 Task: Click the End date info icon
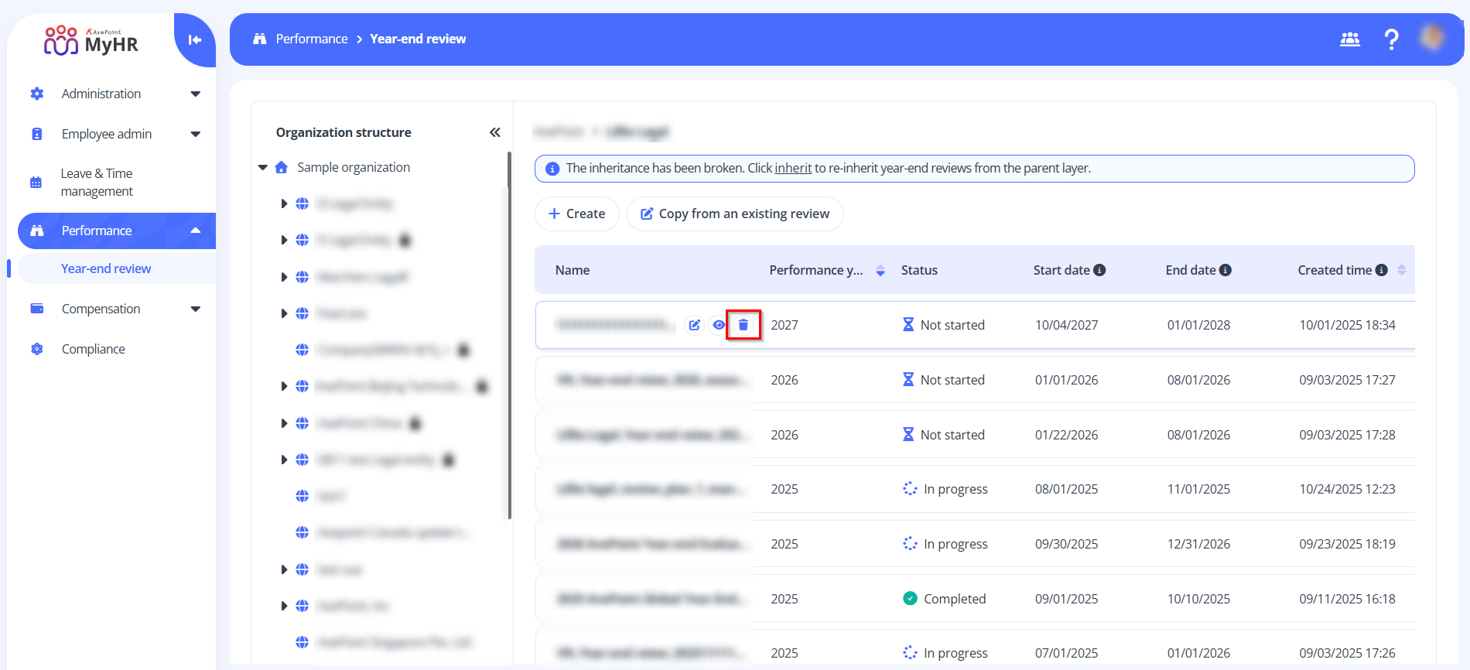click(1226, 270)
